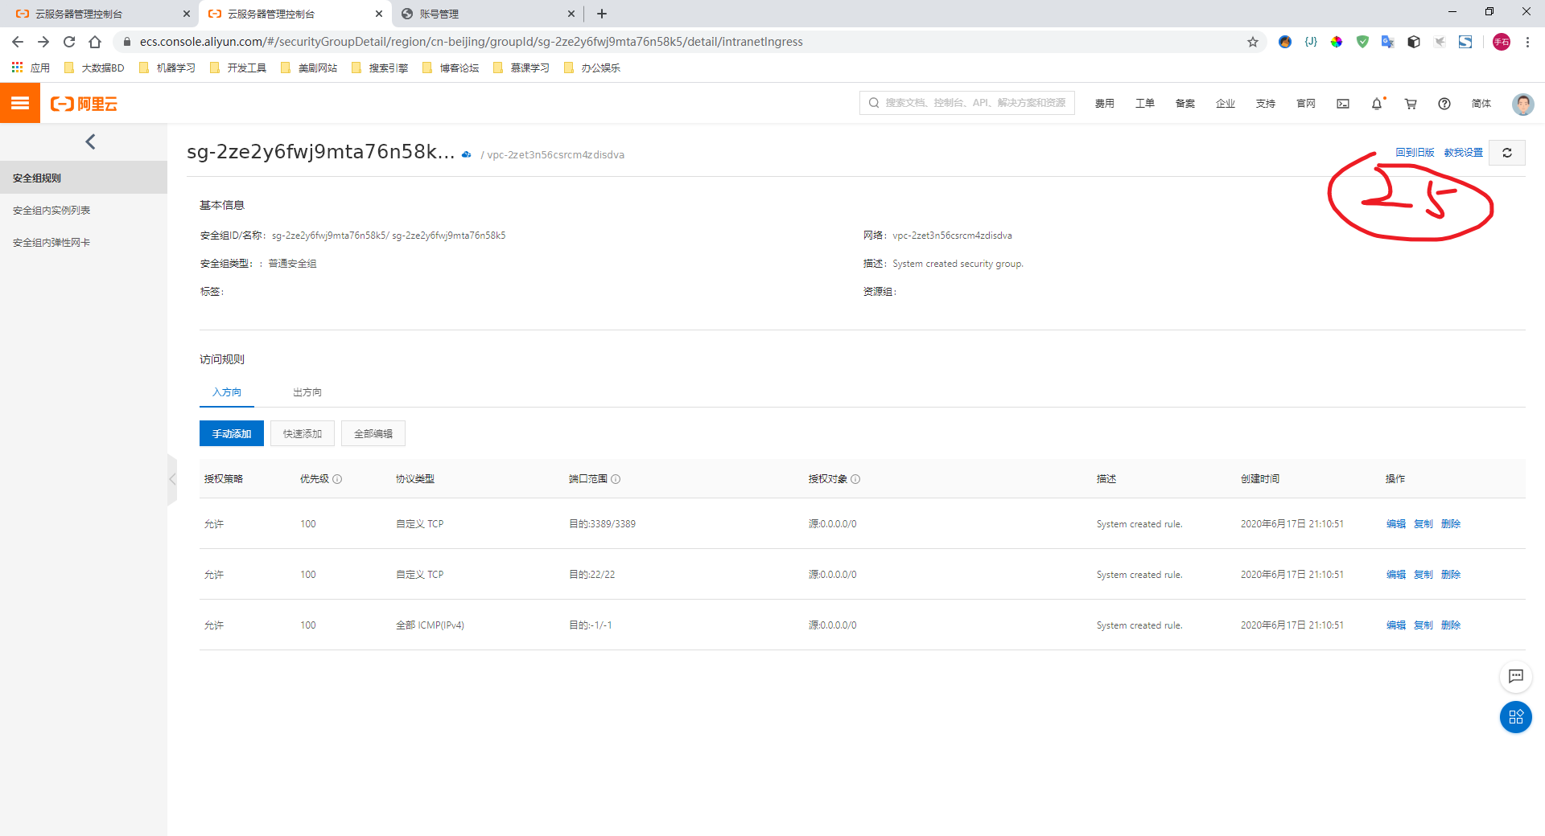
Task: Refresh the security group details
Action: (x=1507, y=153)
